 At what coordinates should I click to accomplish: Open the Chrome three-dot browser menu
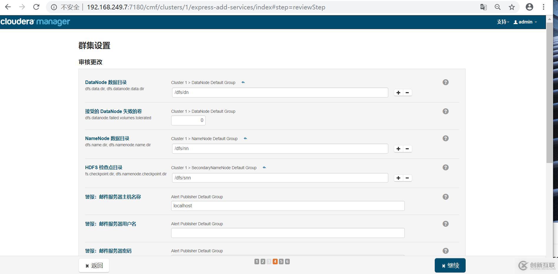tap(543, 7)
